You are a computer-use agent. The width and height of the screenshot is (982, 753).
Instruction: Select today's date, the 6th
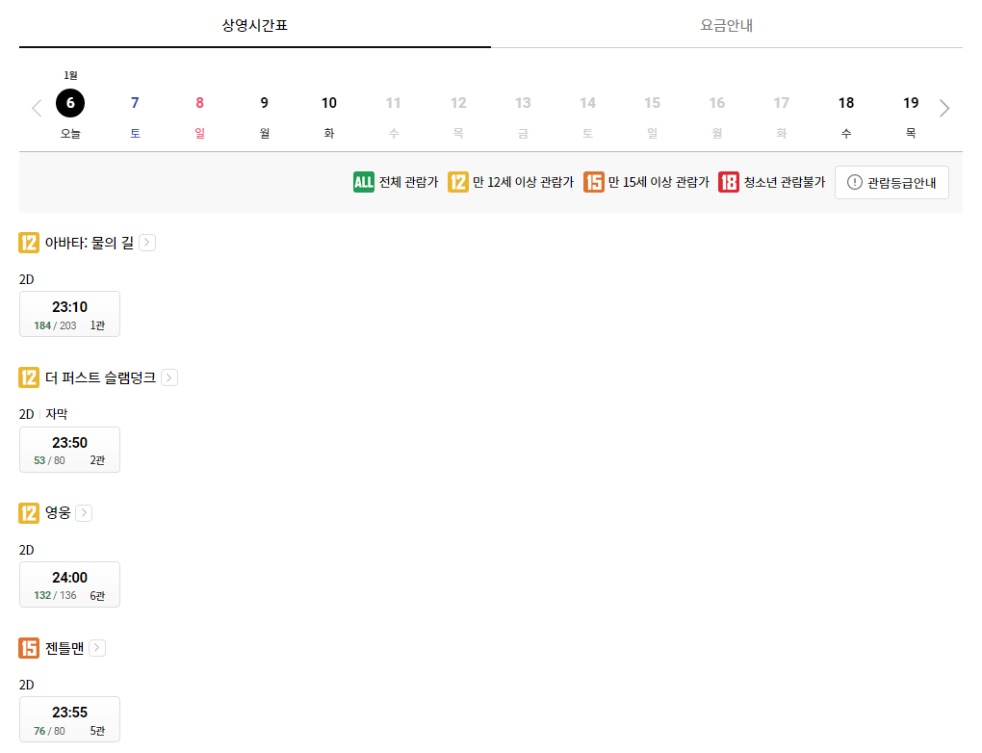point(70,103)
